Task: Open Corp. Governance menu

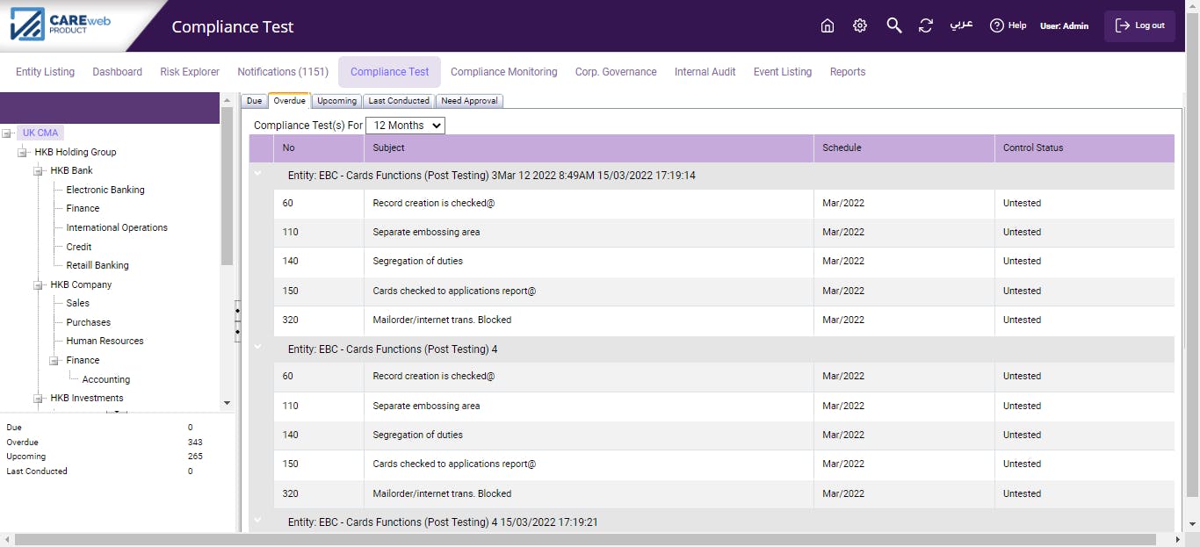Action: (x=616, y=72)
